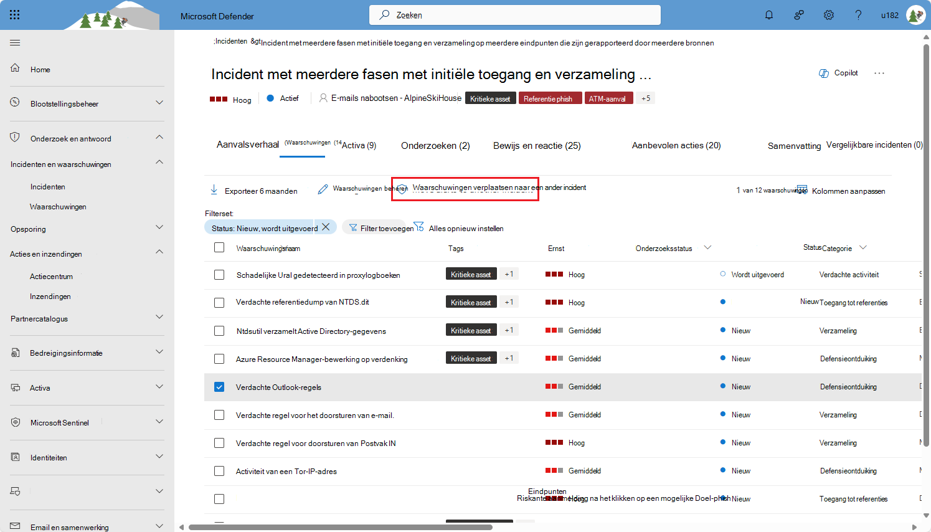Check the Schadelijke Ural gedetecteerd row checkbox
Image resolution: width=931 pixels, height=532 pixels.
point(219,275)
